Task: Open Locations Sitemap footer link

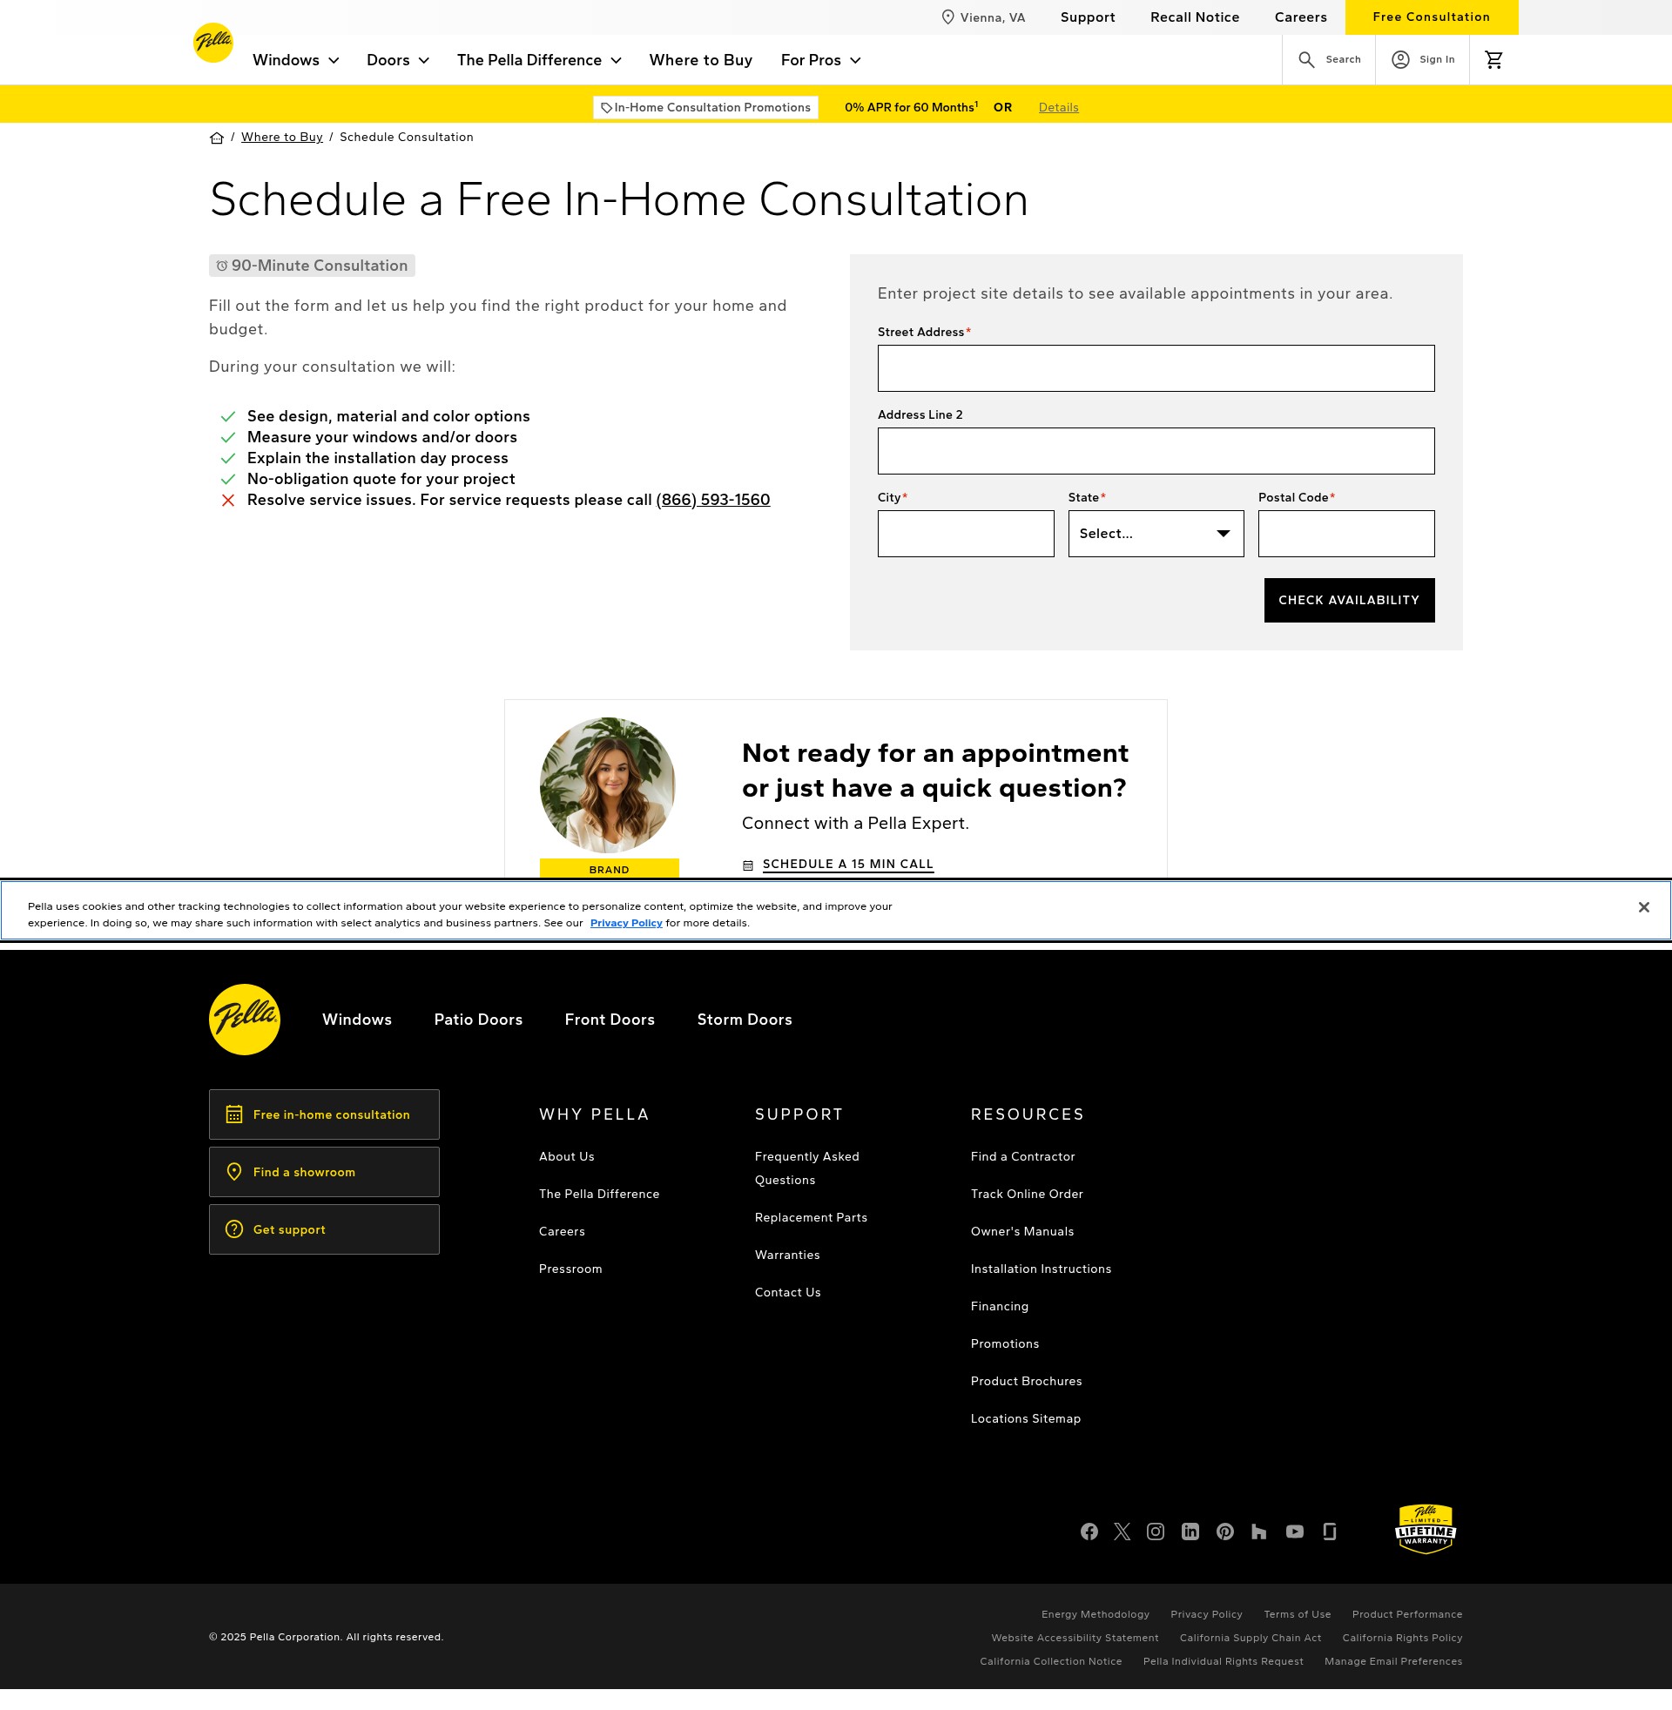Action: pyautogui.click(x=1025, y=1419)
